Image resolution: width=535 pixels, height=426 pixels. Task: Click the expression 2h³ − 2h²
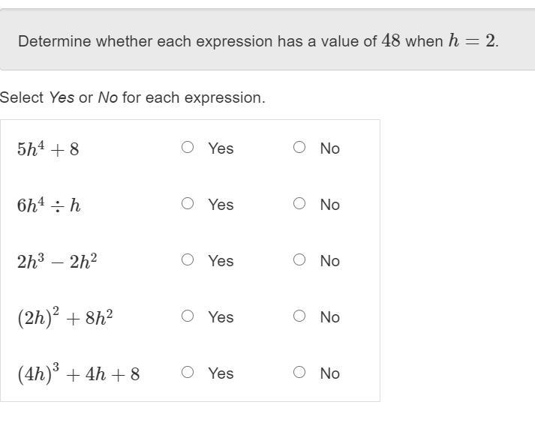pyautogui.click(x=57, y=261)
